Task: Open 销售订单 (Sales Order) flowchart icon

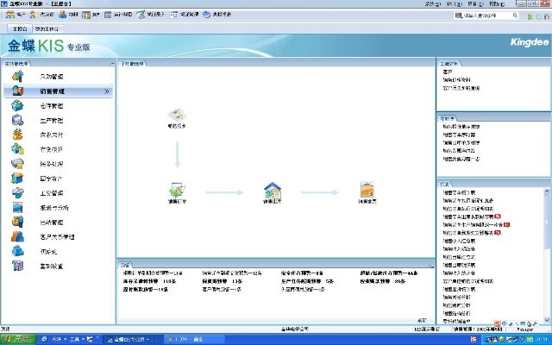Action: click(177, 190)
